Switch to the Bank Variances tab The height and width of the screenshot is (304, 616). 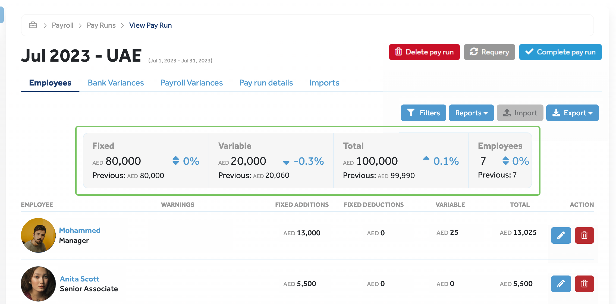[116, 83]
